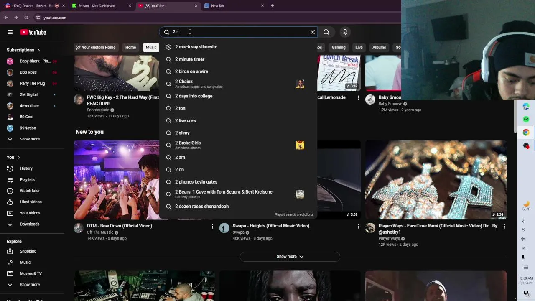Expand subscriptions with Show more
This screenshot has height=301, width=535.
[32, 139]
